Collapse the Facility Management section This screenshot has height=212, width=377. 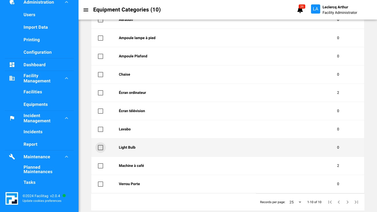click(66, 78)
